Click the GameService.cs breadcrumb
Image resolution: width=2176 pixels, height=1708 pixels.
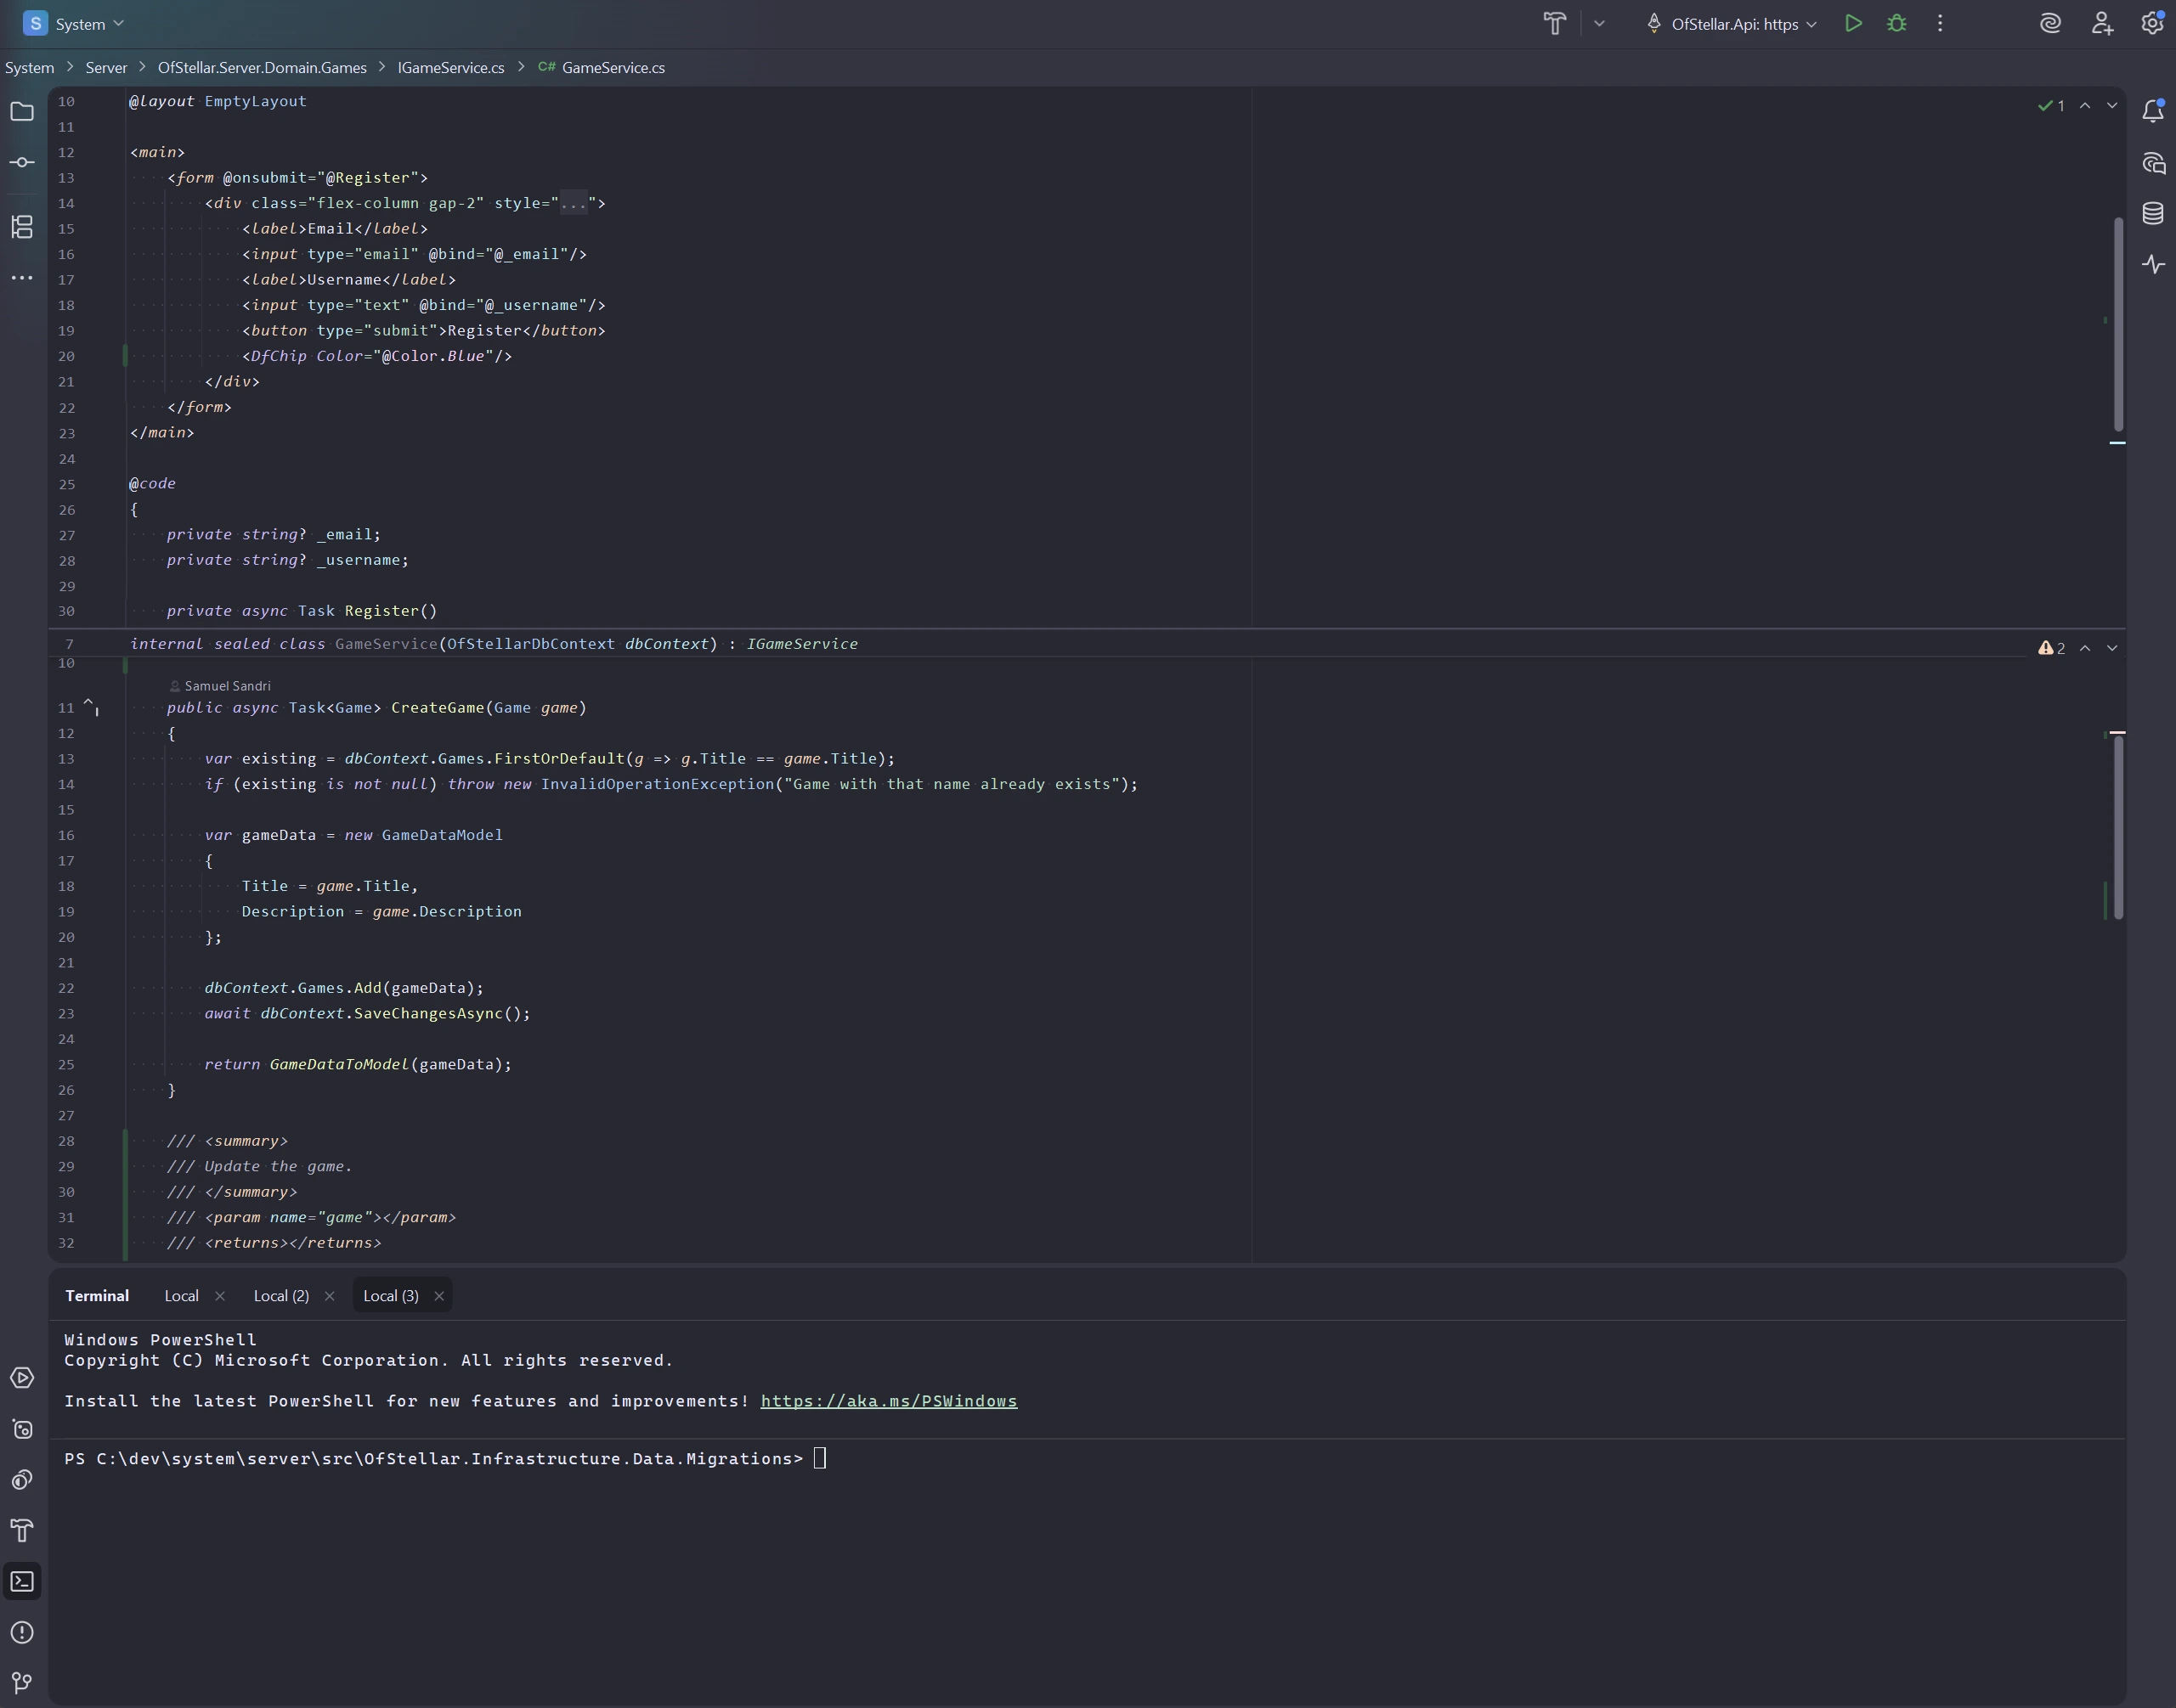613,67
